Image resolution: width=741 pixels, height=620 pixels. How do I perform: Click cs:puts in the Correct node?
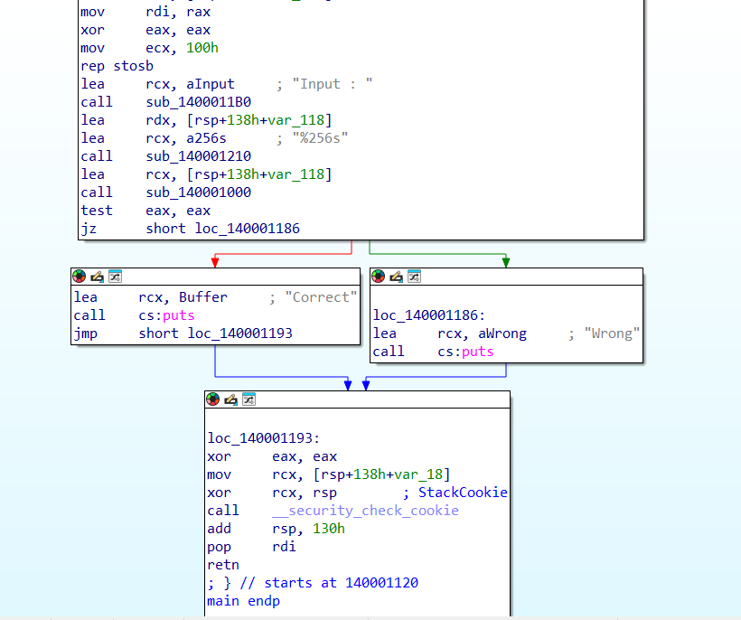pos(166,315)
